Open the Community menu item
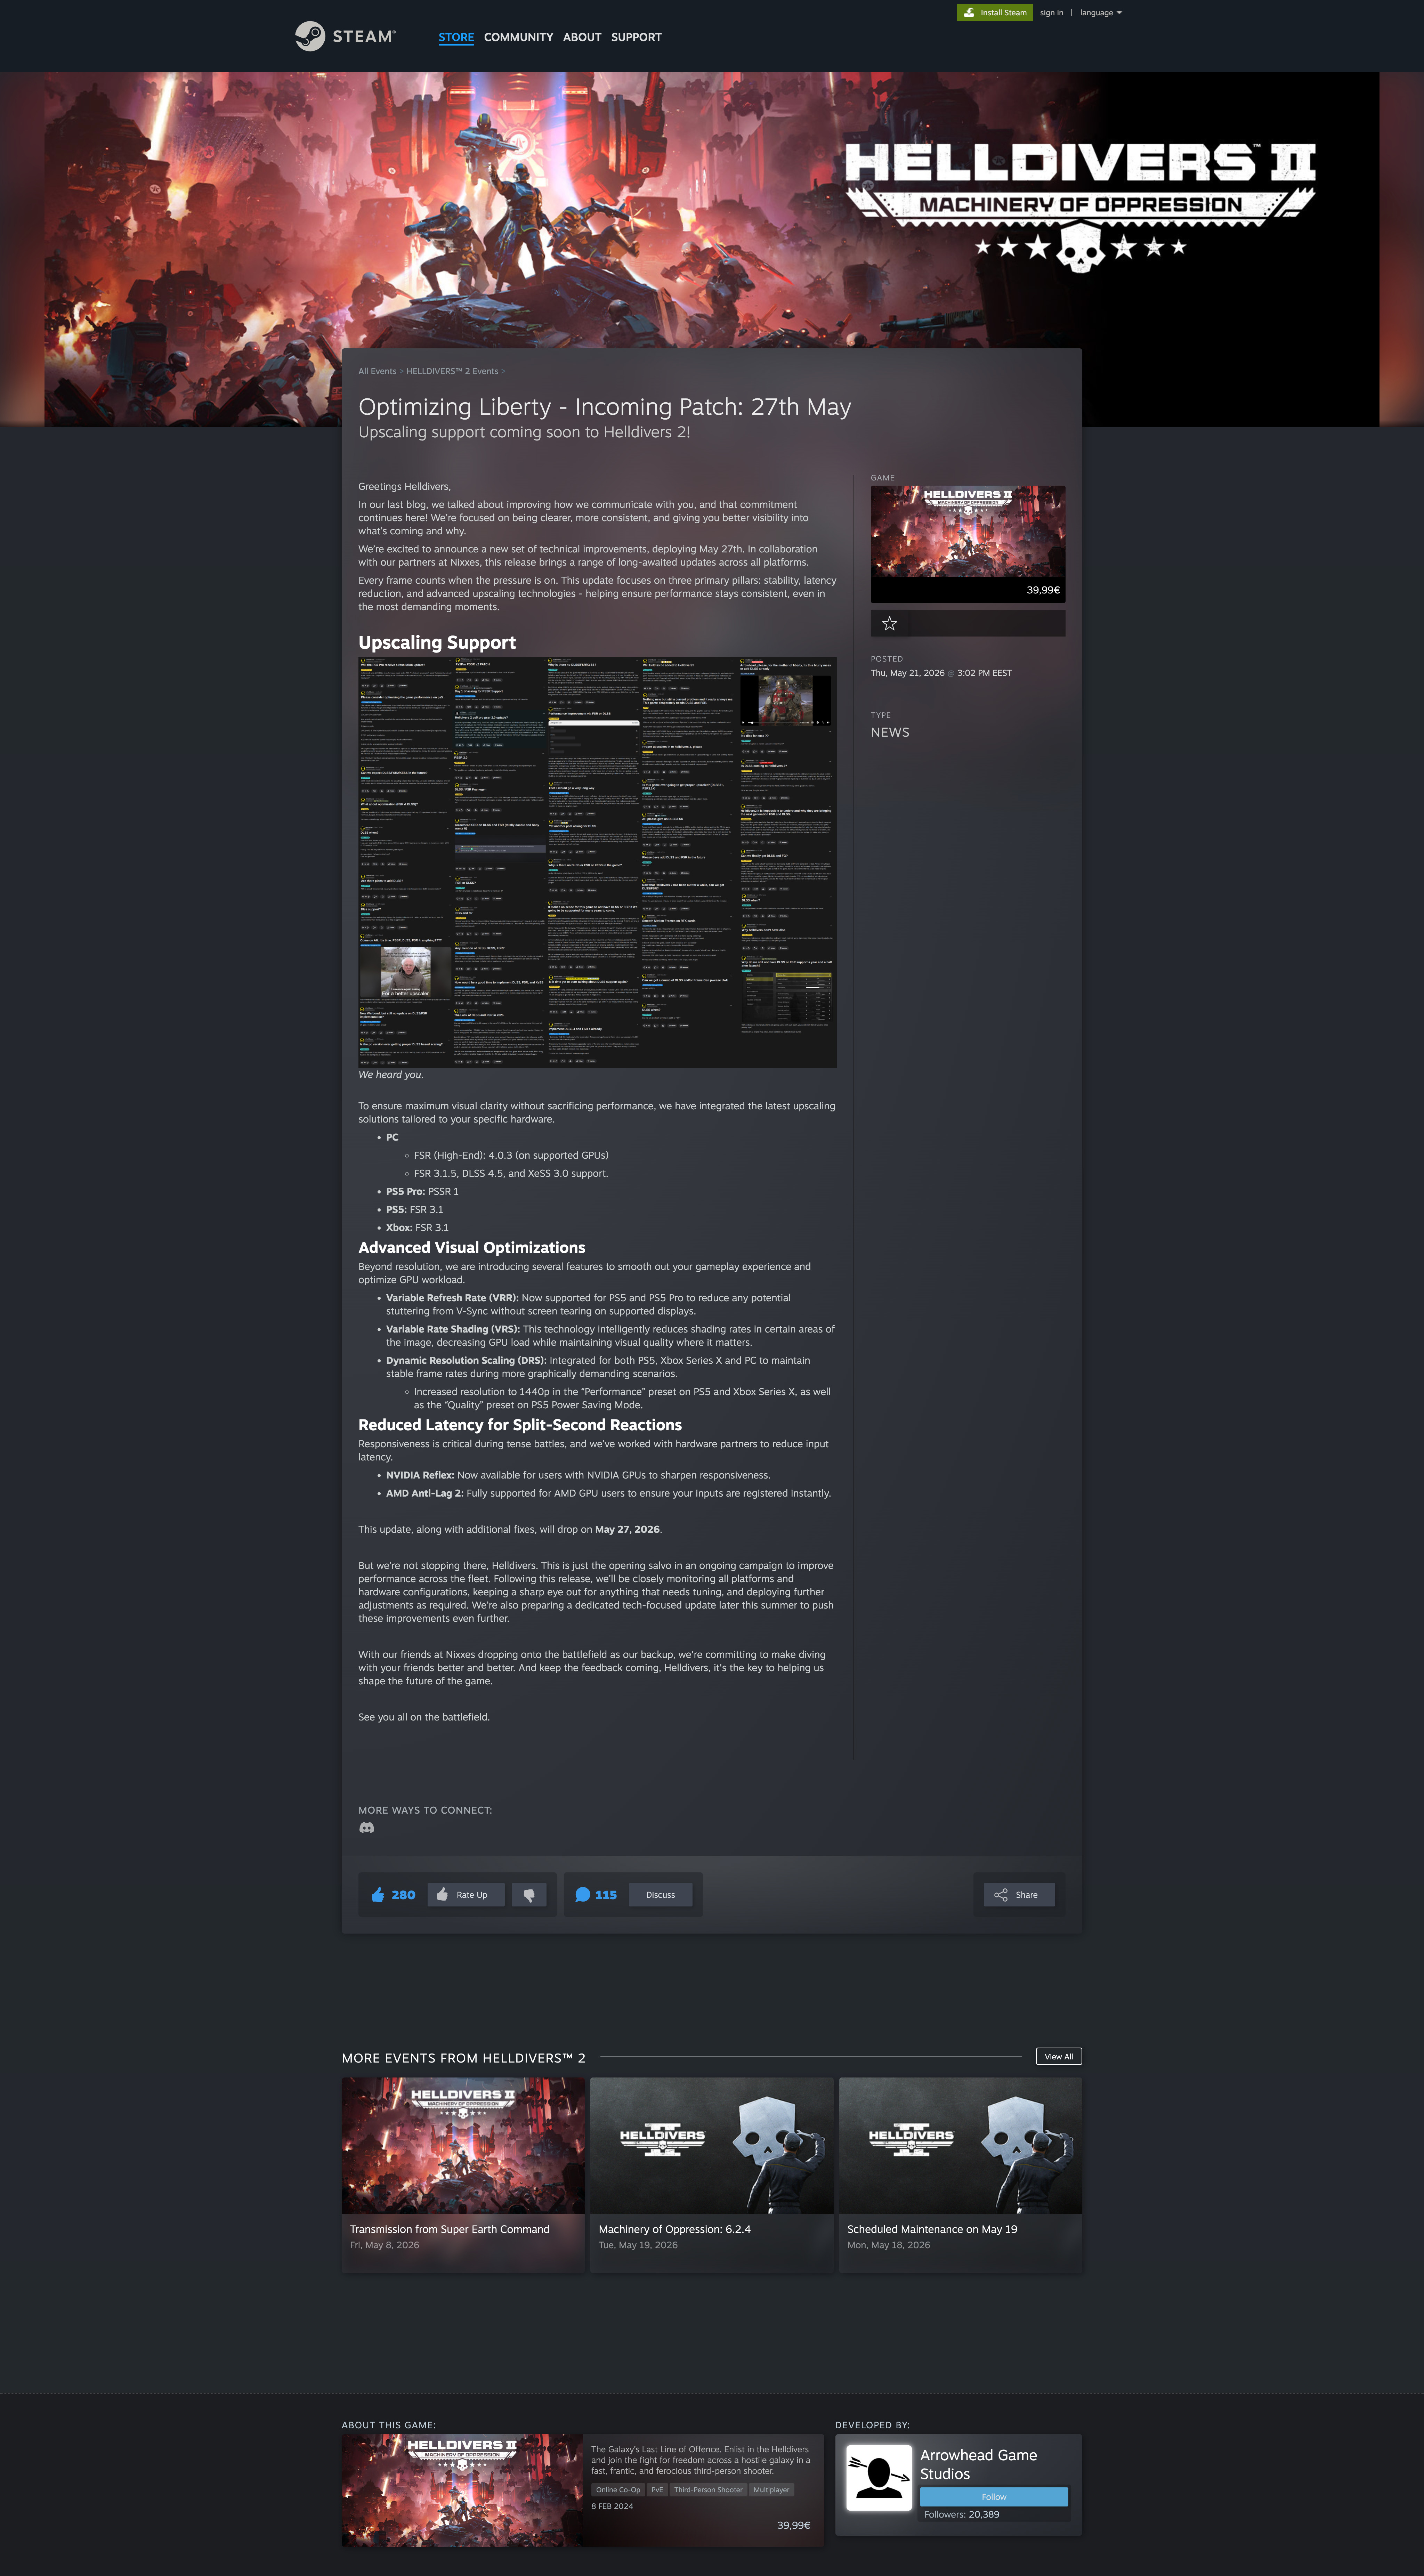The image size is (1424, 2576). (x=518, y=37)
